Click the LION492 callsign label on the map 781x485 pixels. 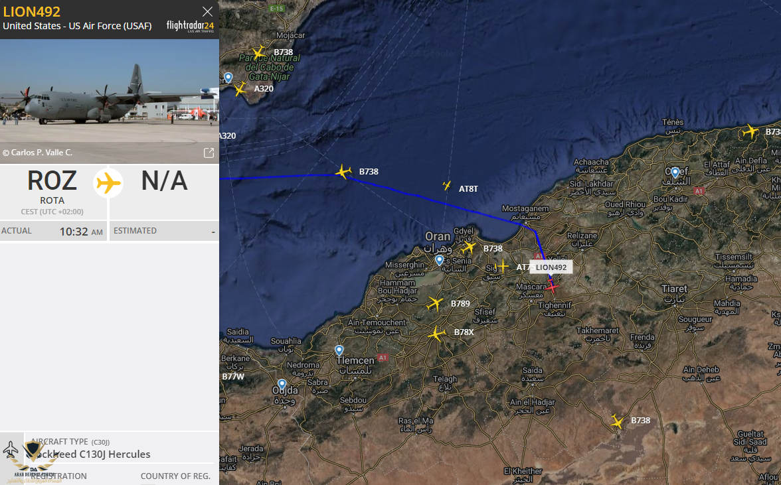tap(551, 267)
